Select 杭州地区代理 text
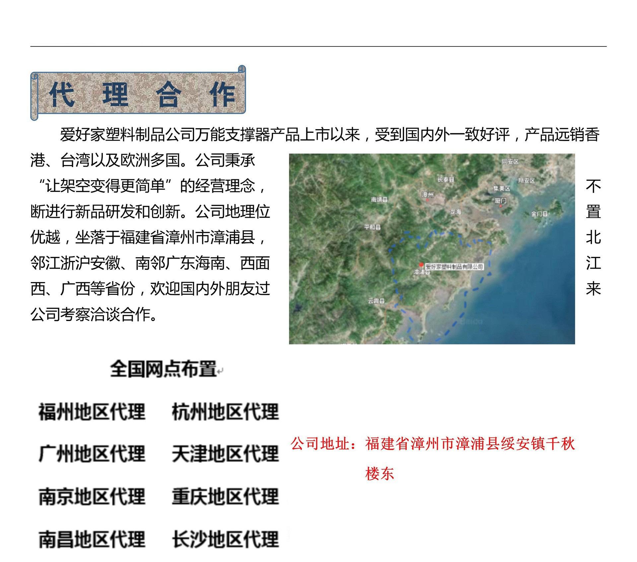Viewport: 637px width, 562px height. 225,412
